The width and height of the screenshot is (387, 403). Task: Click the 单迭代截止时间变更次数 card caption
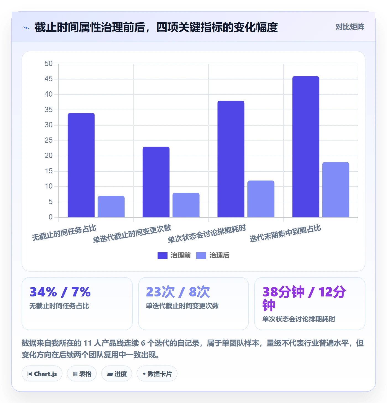[182, 306]
